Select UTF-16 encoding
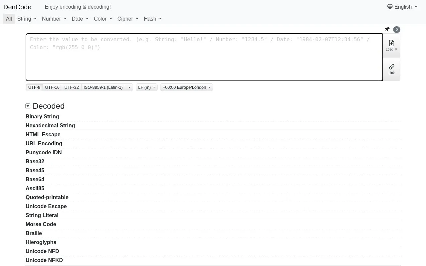This screenshot has height=266, width=426. [x=52, y=87]
